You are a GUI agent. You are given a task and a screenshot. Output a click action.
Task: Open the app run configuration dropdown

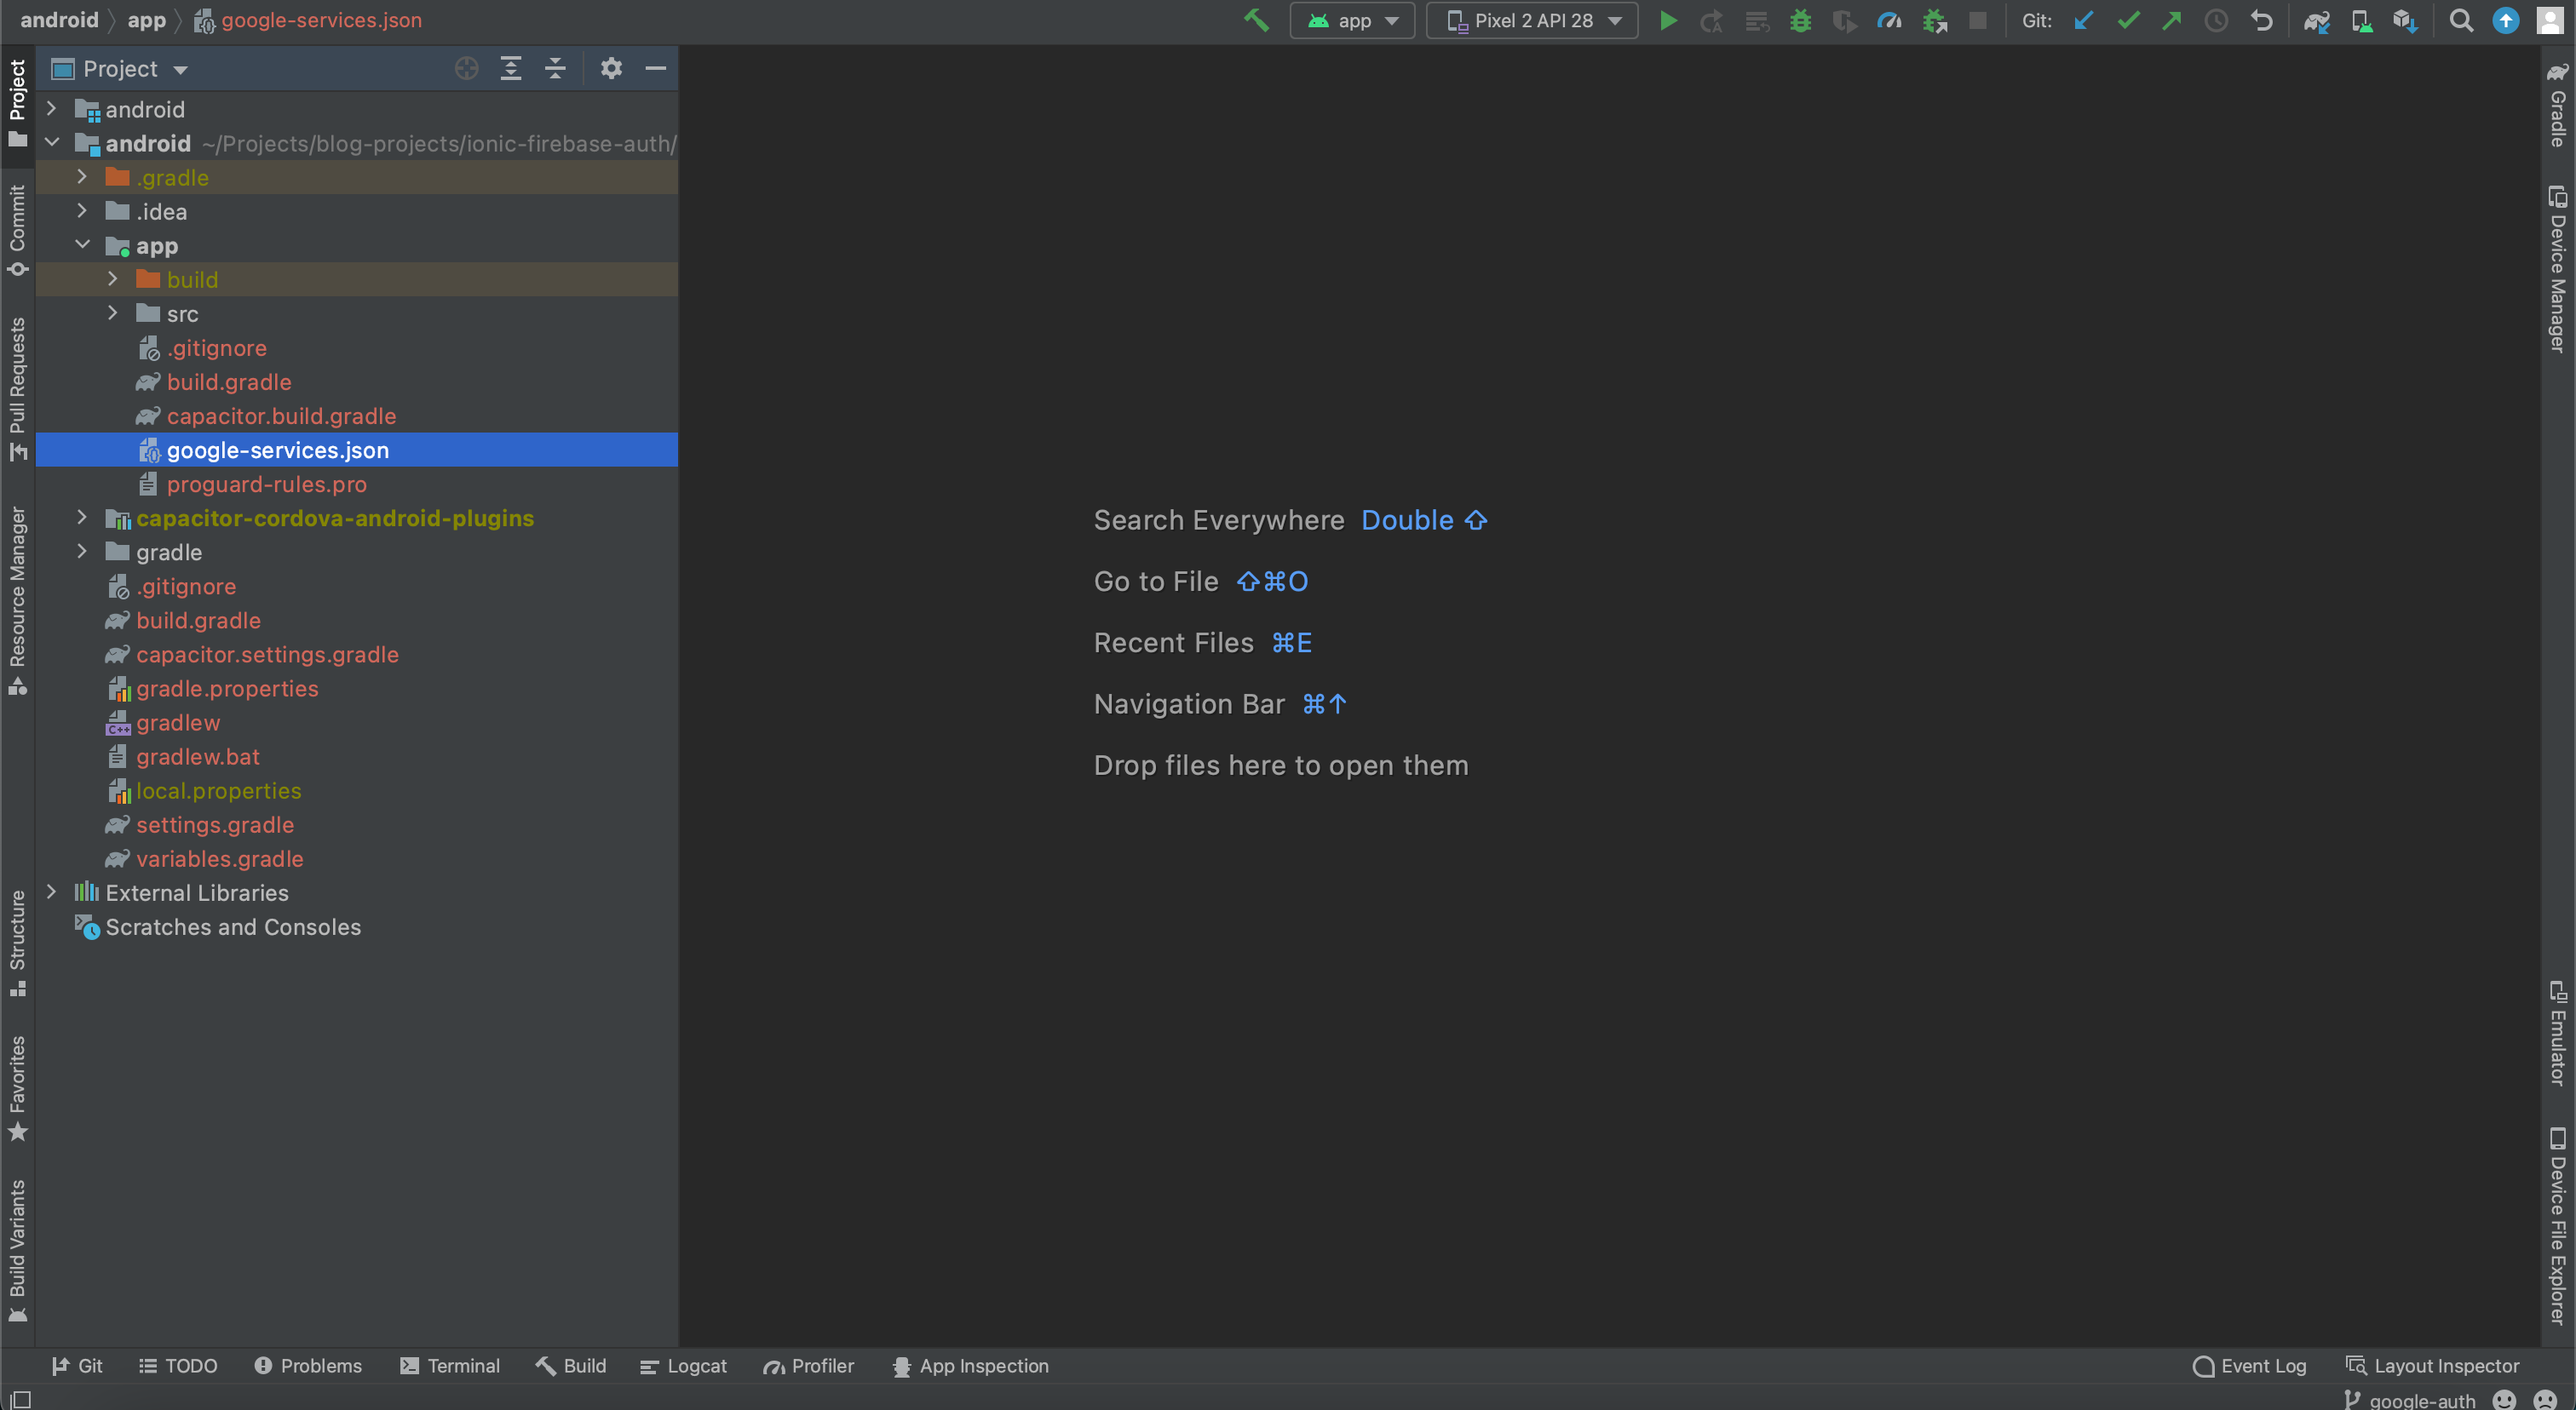pyautogui.click(x=1352, y=20)
